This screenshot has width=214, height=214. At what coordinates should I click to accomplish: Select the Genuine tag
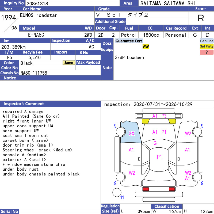207,41
